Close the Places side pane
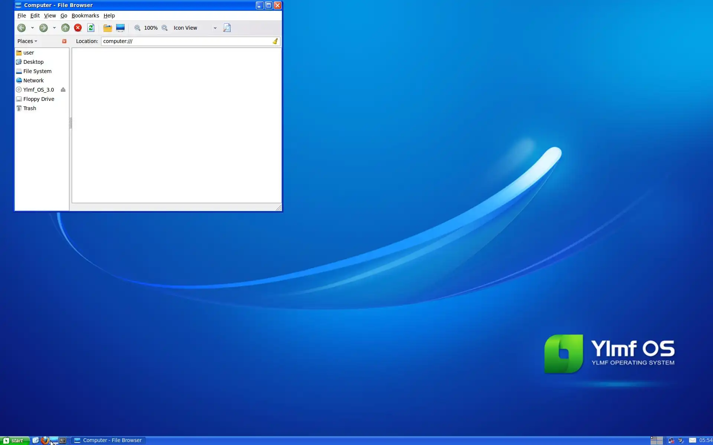The image size is (713, 445). [x=64, y=41]
